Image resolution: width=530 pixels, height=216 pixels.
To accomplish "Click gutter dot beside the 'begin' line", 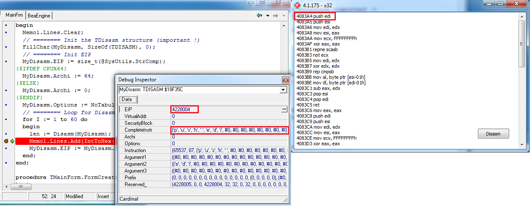I will [6, 26].
